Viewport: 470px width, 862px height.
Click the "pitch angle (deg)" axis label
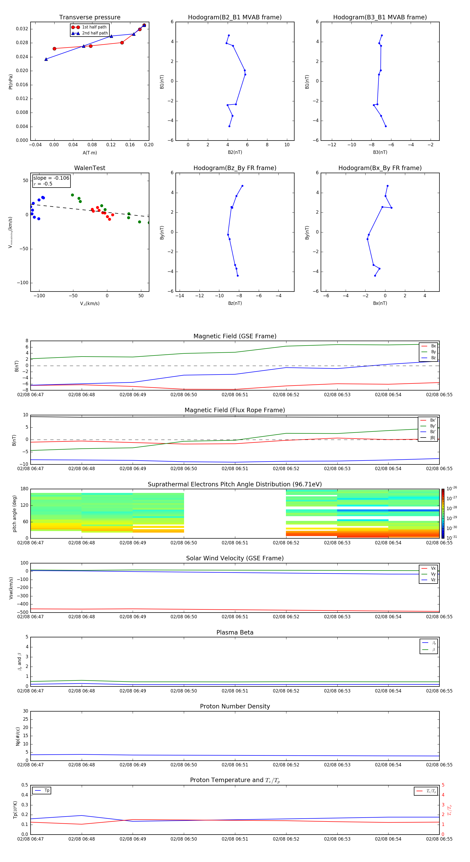14,514
